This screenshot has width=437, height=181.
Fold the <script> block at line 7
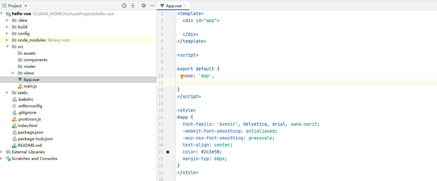[175, 55]
